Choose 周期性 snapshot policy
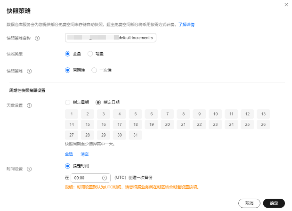The width and height of the screenshot is (292, 211). pos(68,70)
